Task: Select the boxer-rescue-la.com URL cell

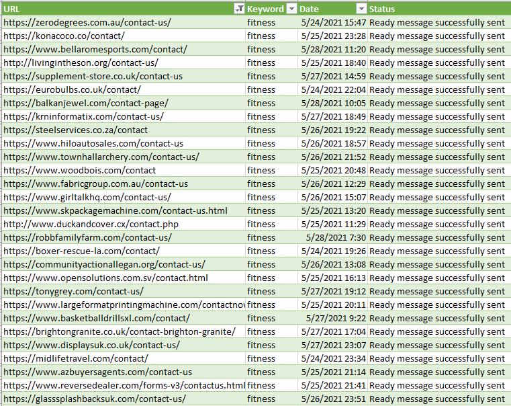Action: pos(124,251)
